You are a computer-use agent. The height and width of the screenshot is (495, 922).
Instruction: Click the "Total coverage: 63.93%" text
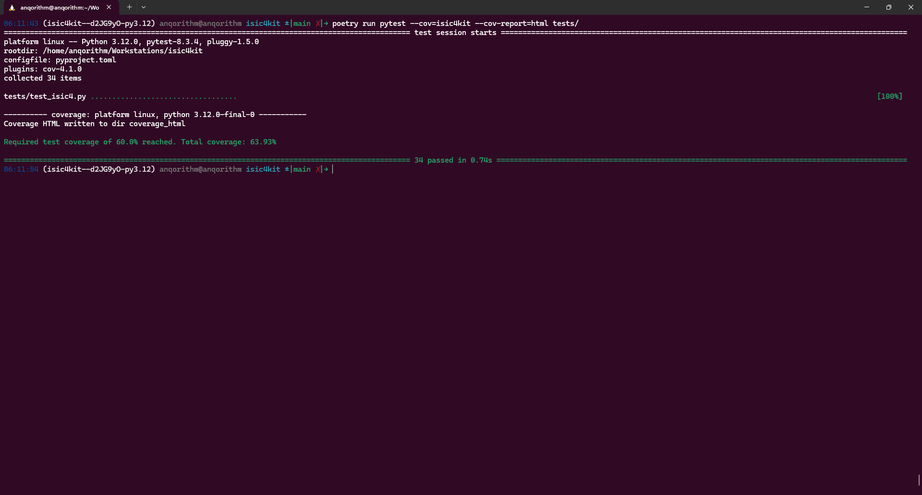pyautogui.click(x=228, y=142)
